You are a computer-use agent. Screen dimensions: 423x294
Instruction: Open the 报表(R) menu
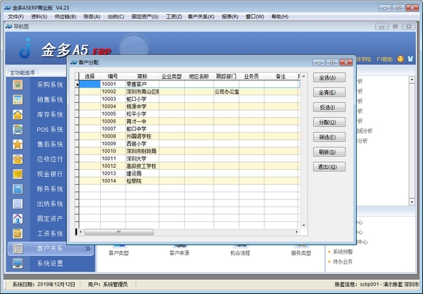(x=230, y=17)
